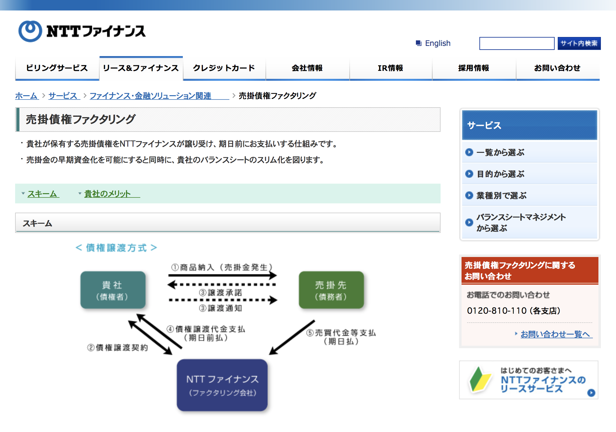Select 一覧から選ぶ in service sidebar
616x432 pixels.
(529, 152)
